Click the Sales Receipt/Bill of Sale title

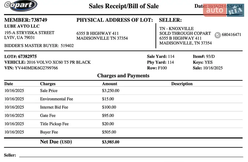(124, 6)
